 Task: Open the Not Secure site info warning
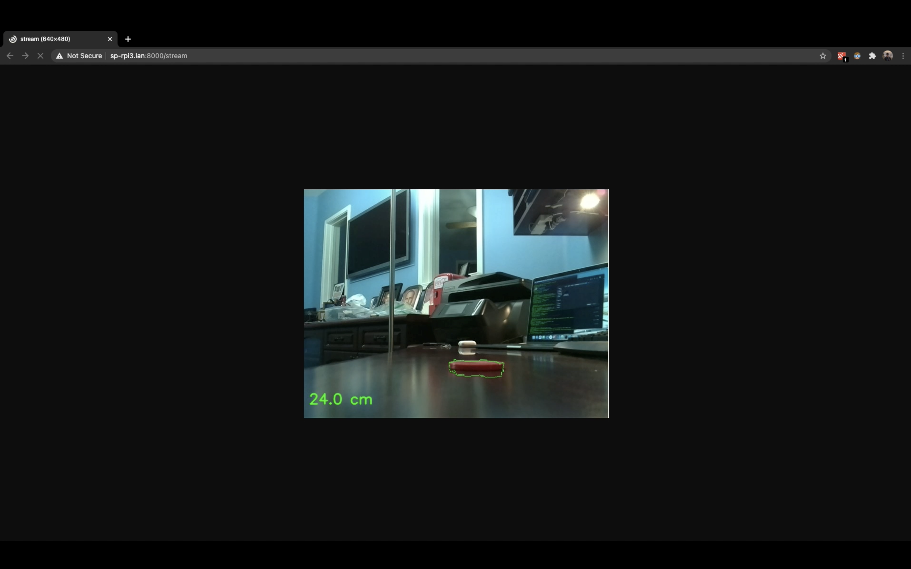pos(79,56)
